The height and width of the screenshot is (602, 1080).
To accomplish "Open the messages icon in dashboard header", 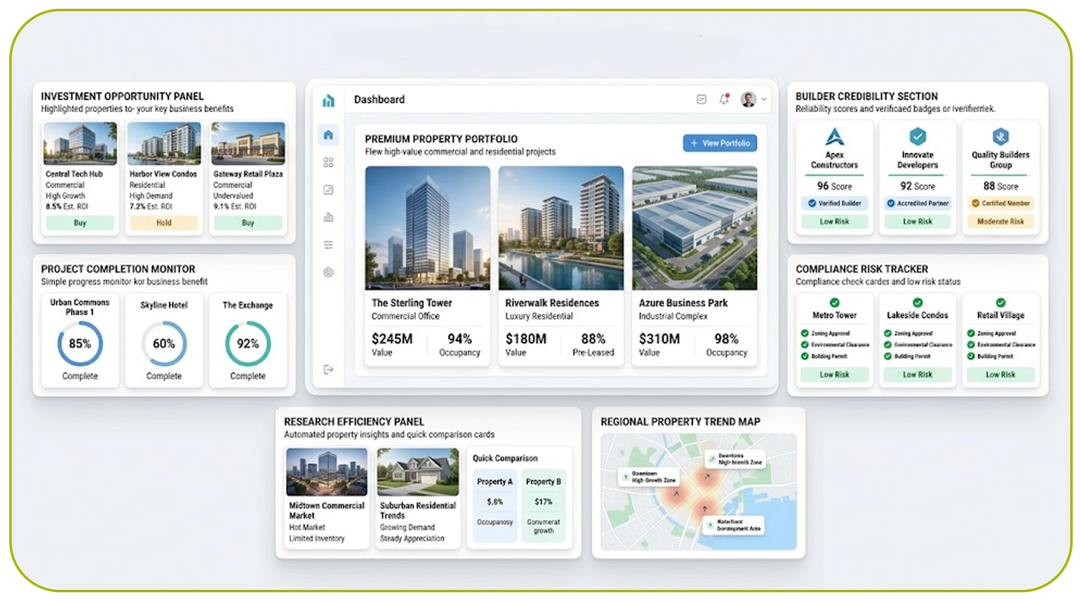I will point(701,100).
